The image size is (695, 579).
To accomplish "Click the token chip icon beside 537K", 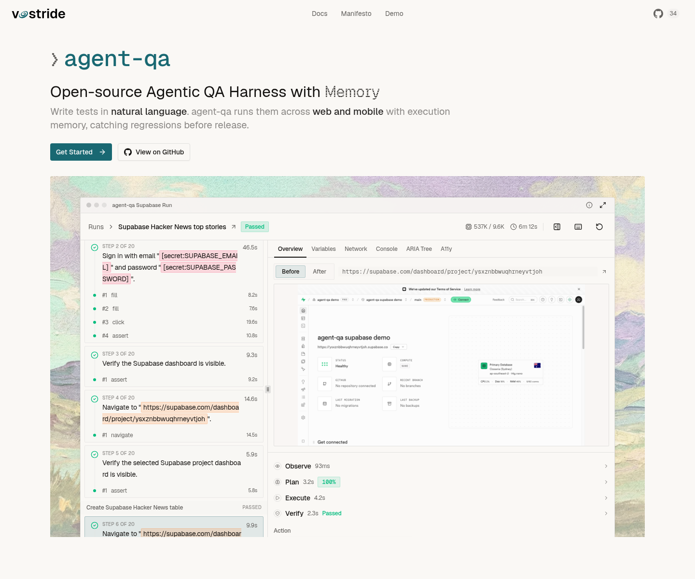I will click(x=468, y=227).
